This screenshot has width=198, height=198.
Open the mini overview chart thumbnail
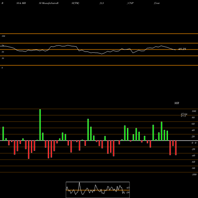(98, 190)
